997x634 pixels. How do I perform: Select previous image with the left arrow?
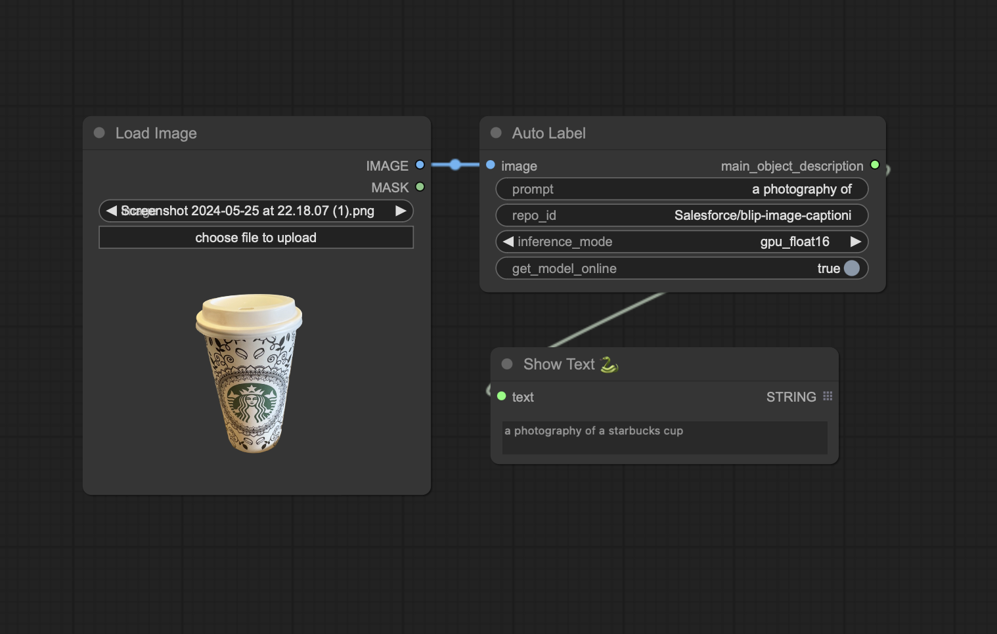click(111, 211)
